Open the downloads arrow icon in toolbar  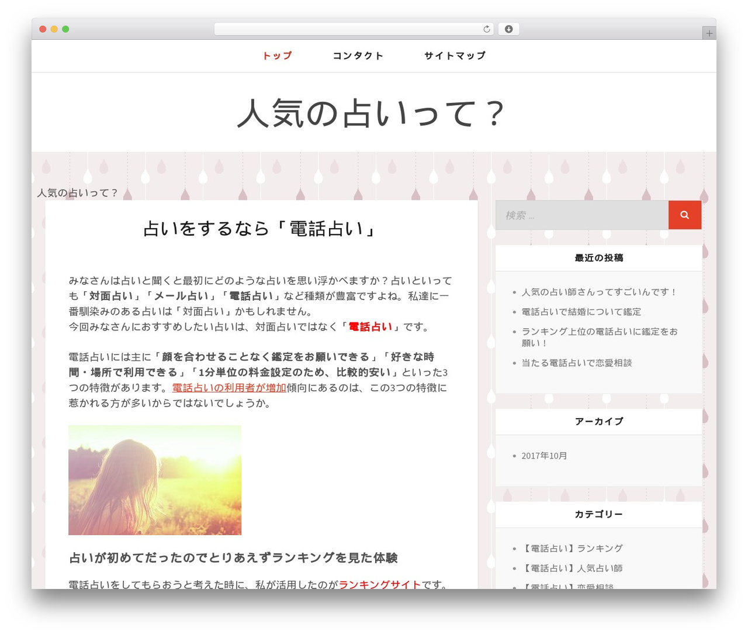(508, 29)
